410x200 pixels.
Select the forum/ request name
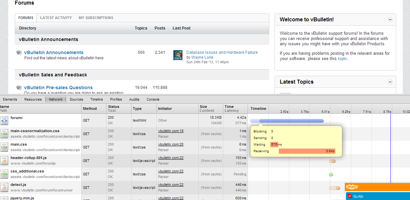(x=16, y=118)
